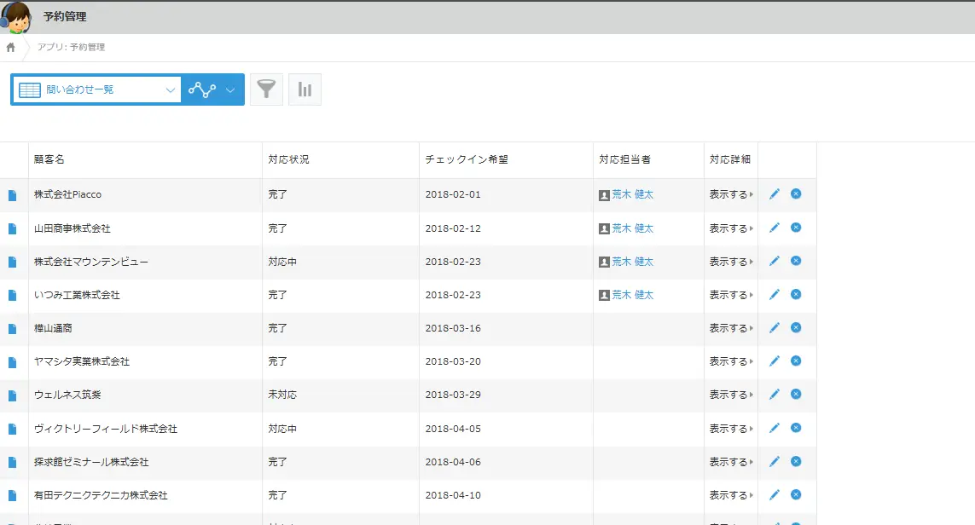The width and height of the screenshot is (975, 525).
Task: Click the graph view icon button
Action: click(202, 89)
